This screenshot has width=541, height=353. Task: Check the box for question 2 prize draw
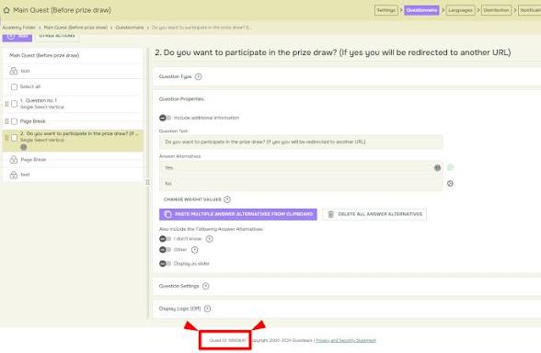(x=14, y=138)
